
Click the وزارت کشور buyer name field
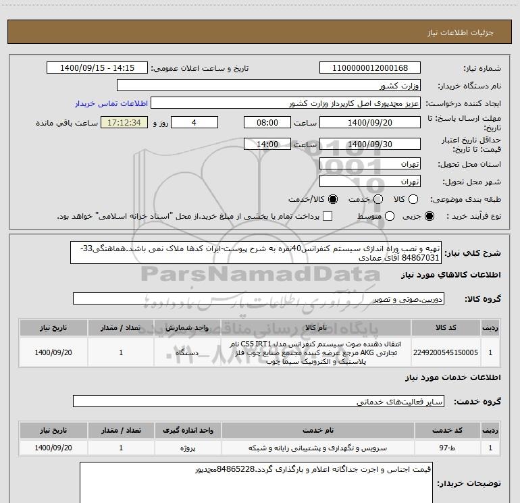click(269, 85)
